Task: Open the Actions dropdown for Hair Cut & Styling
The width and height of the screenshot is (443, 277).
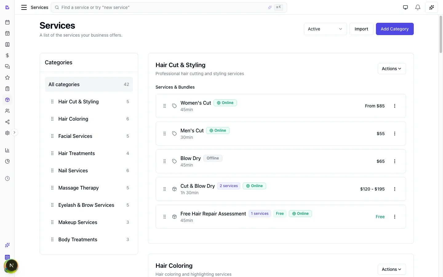Action: click(x=392, y=69)
